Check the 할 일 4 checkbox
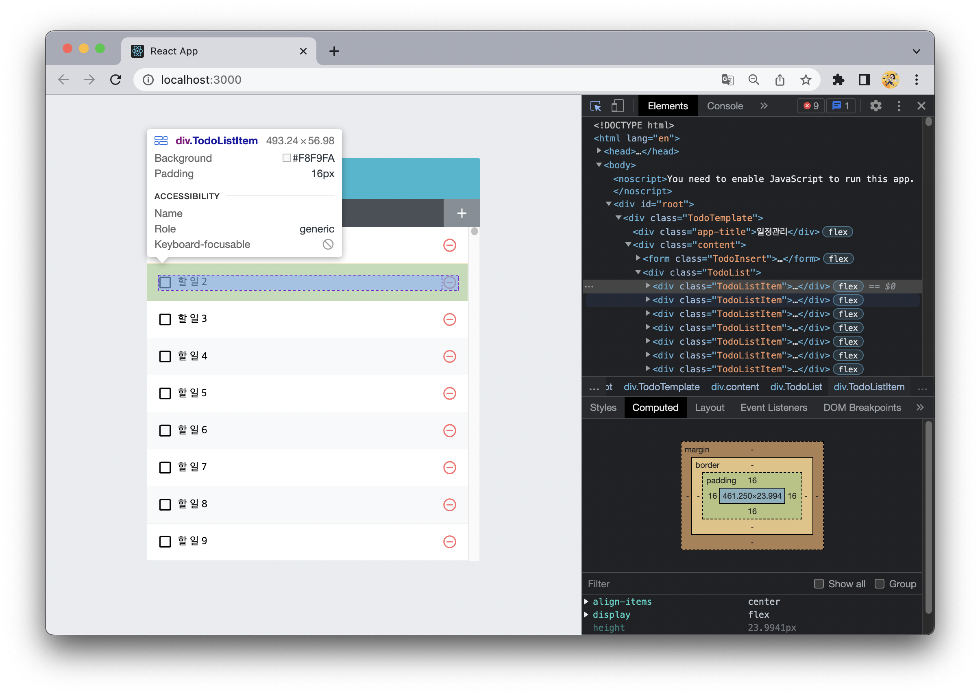 [x=165, y=356]
